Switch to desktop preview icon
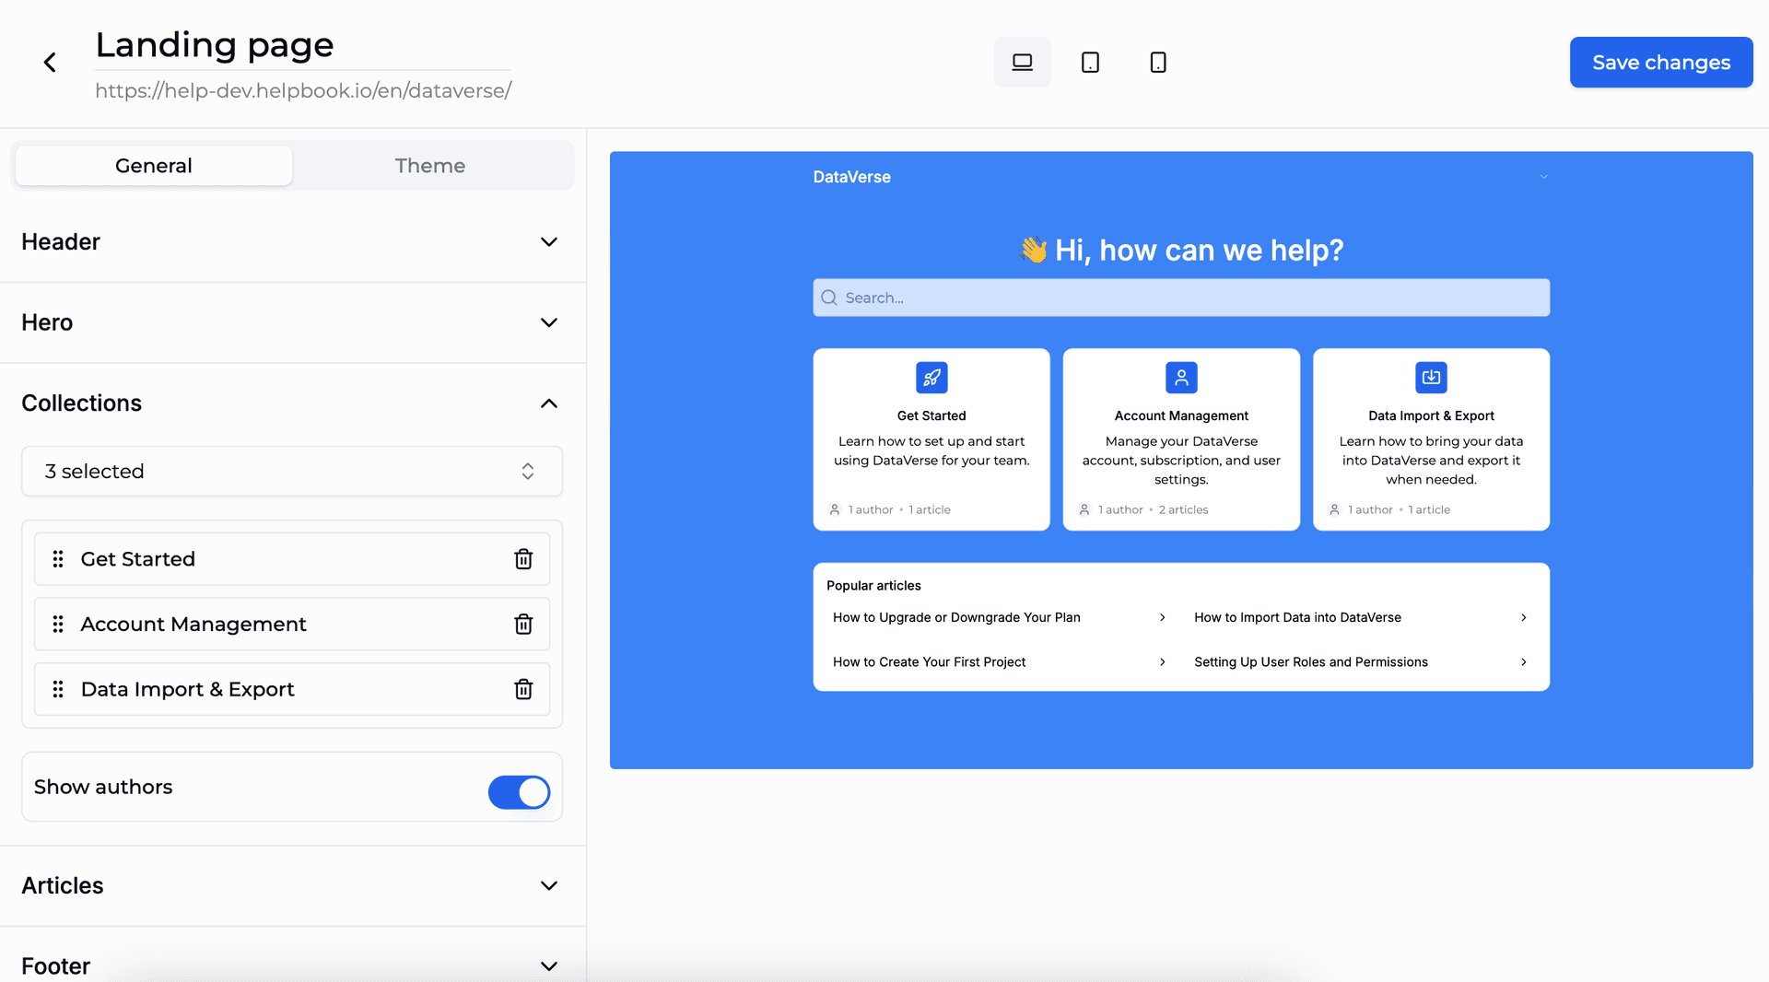Viewport: 1769px width, 982px height. [1022, 63]
